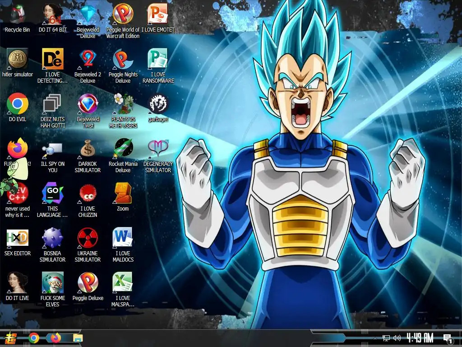Select the HxD hex editor icon
The height and width of the screenshot is (347, 462).
pos(18,242)
